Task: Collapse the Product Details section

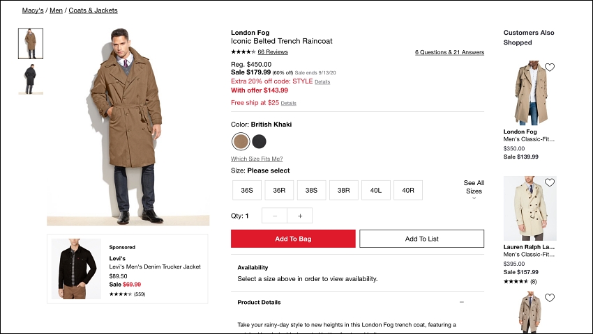Action: pyautogui.click(x=462, y=302)
